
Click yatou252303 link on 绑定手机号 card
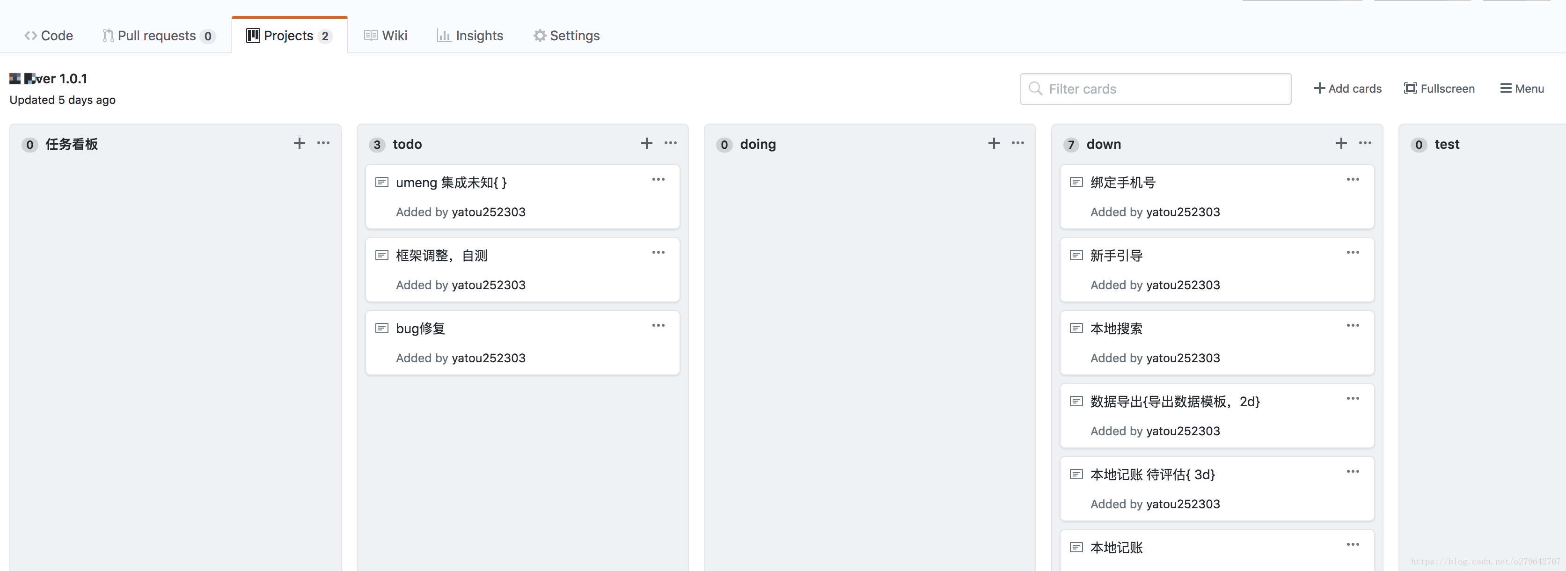point(1183,212)
